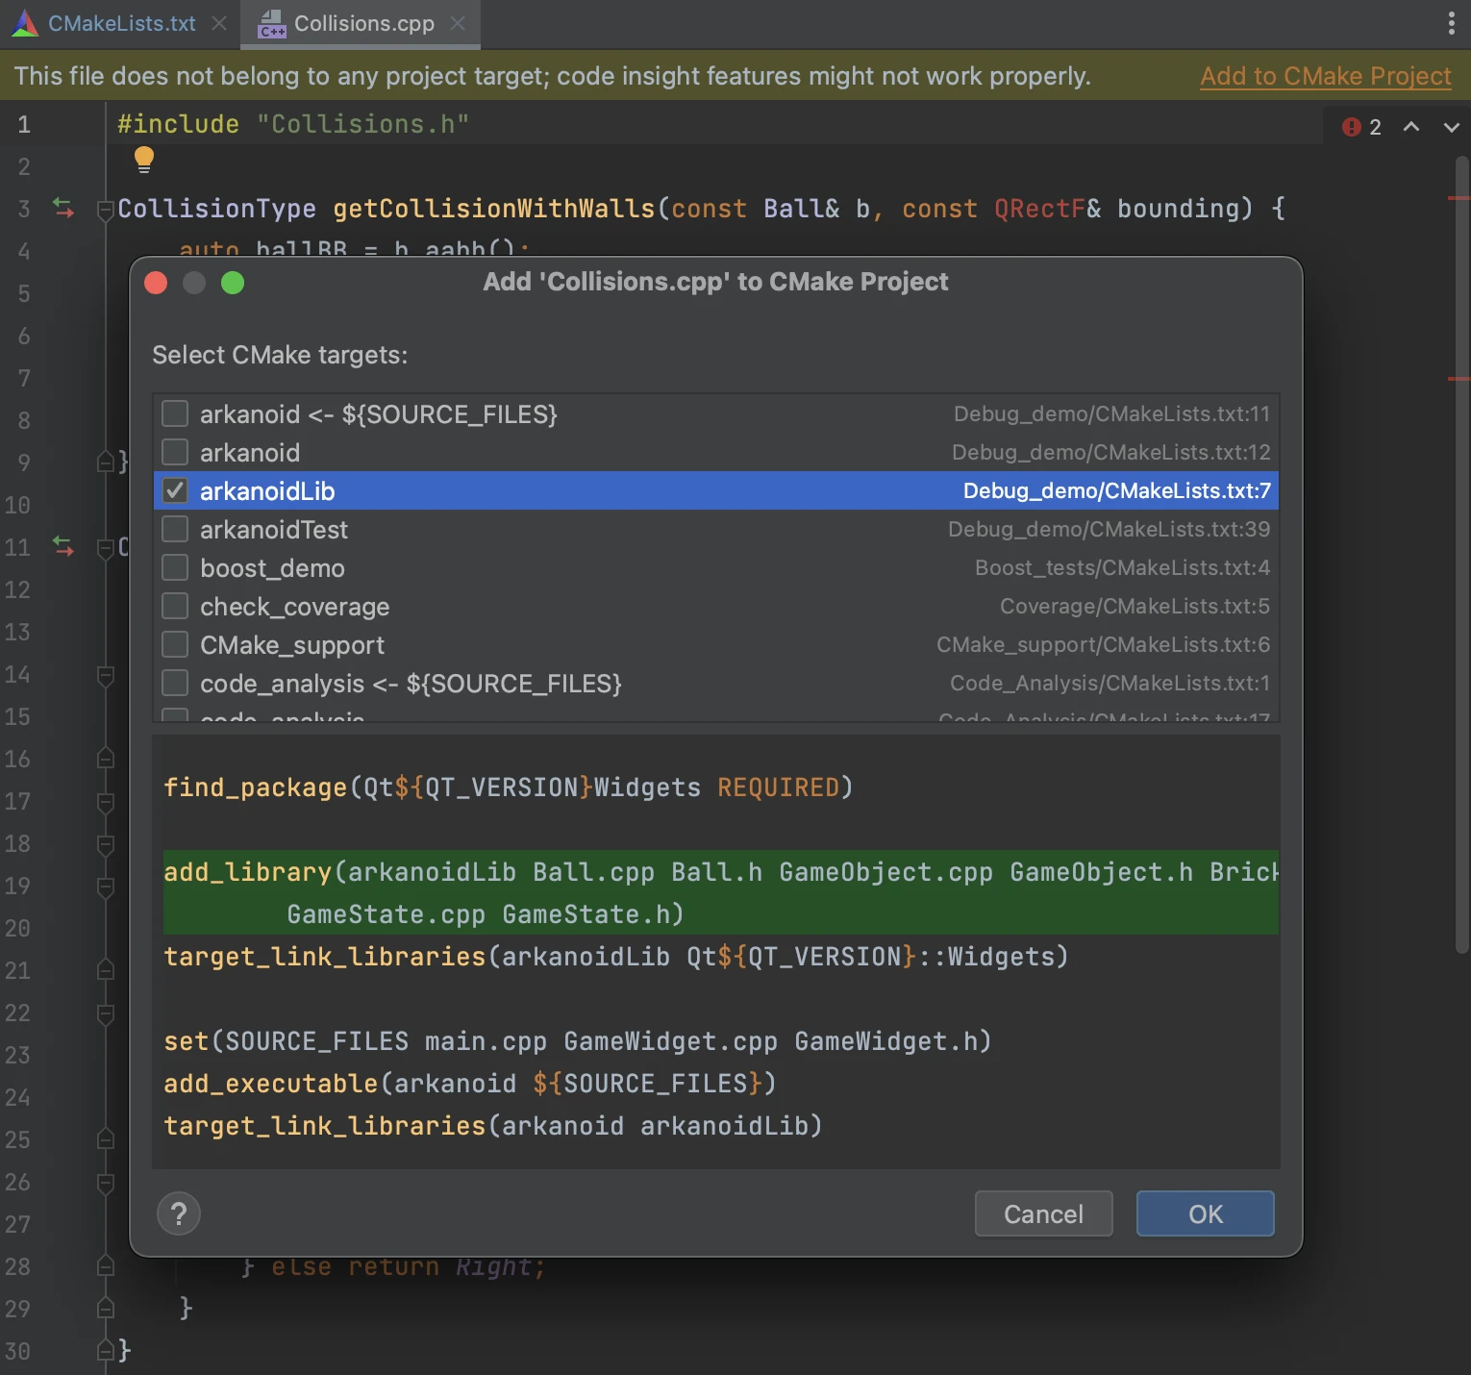Viewport: 1471px width, 1375px height.
Task: Click the Boost_tests/CMakeLists.txt:4 path
Action: (1122, 567)
